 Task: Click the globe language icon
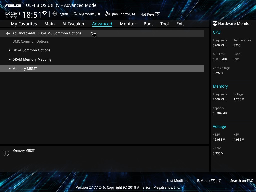[55, 14]
